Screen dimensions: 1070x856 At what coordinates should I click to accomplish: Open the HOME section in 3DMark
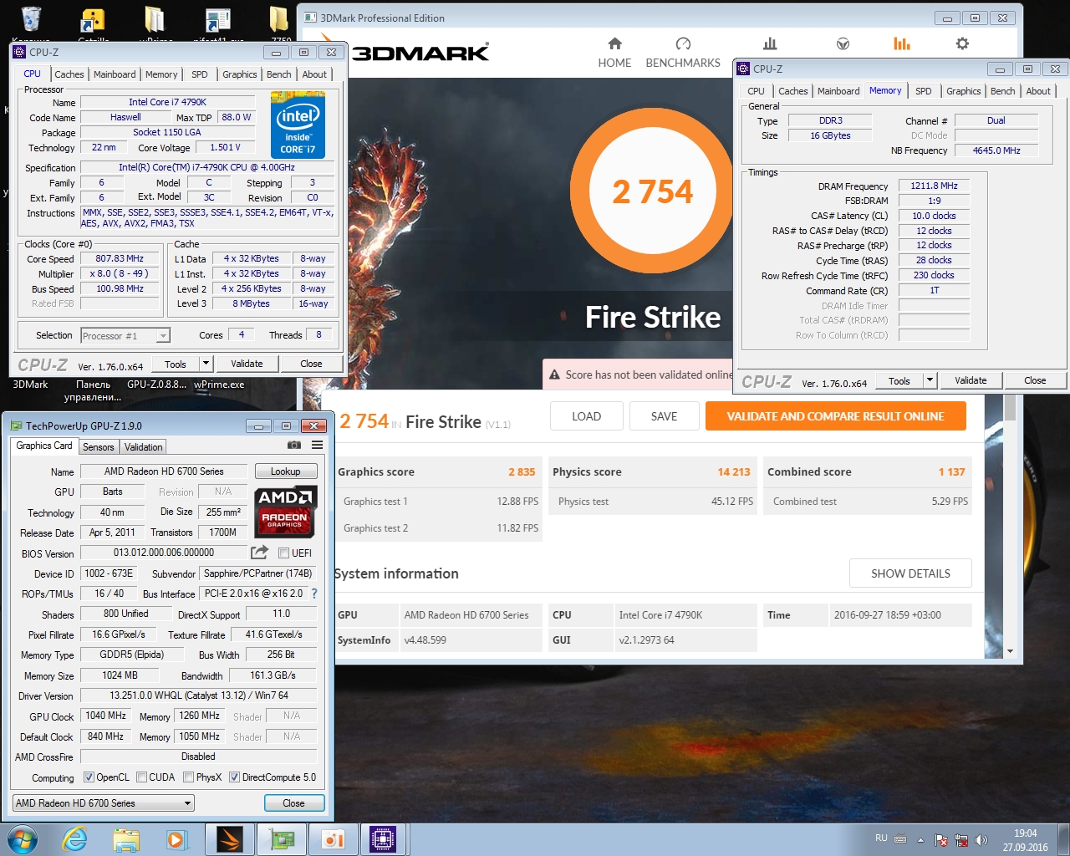click(x=614, y=53)
